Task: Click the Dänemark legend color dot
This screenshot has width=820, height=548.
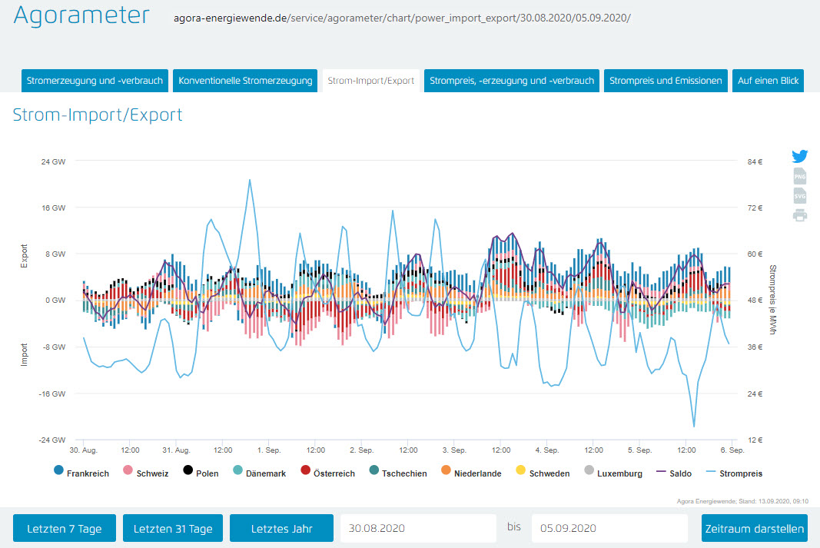Action: [x=238, y=472]
